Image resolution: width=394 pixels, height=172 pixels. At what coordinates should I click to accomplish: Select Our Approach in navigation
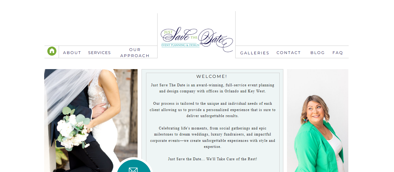coord(135,53)
